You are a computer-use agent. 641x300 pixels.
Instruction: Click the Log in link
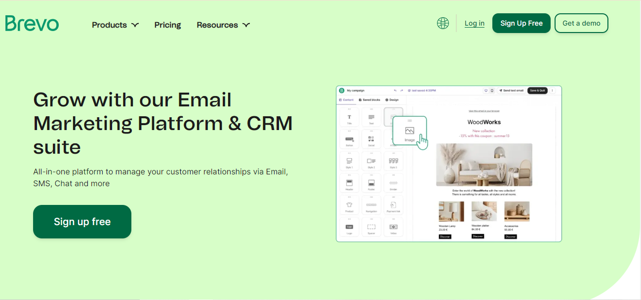tap(475, 23)
